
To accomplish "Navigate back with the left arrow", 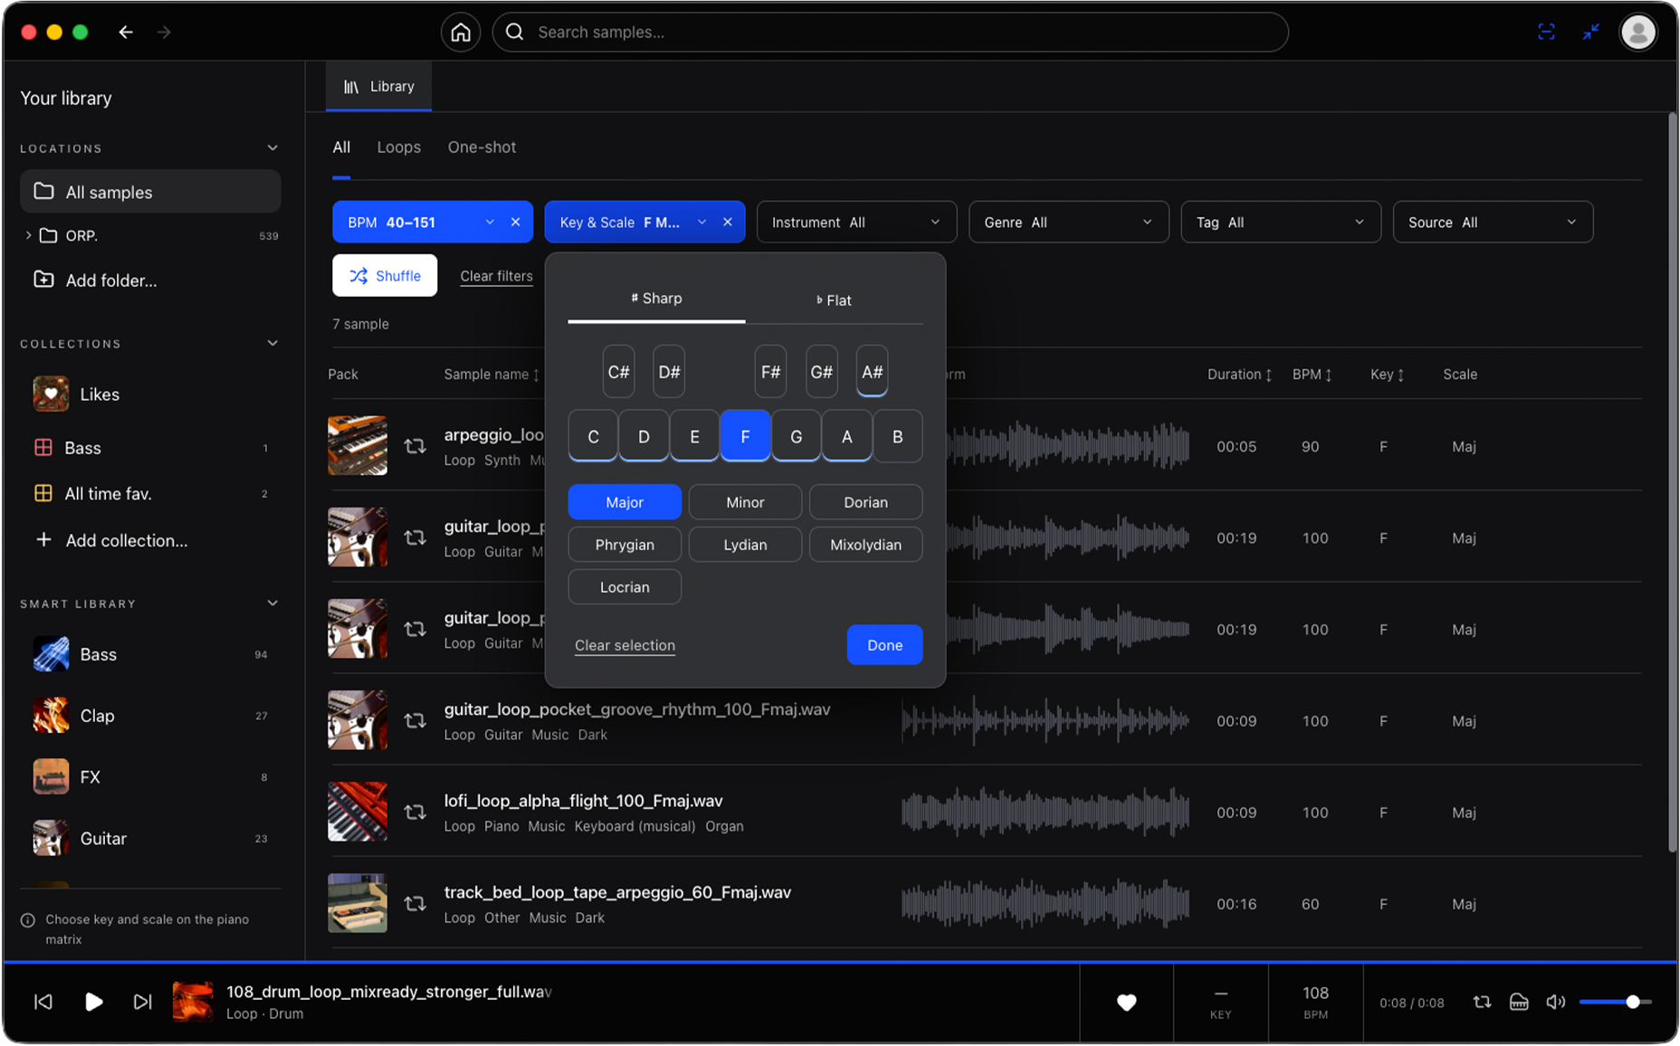I will pyautogui.click(x=126, y=33).
